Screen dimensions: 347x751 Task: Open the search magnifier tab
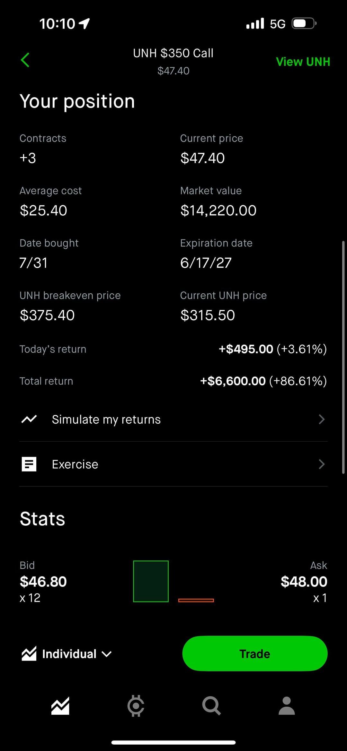tap(211, 706)
